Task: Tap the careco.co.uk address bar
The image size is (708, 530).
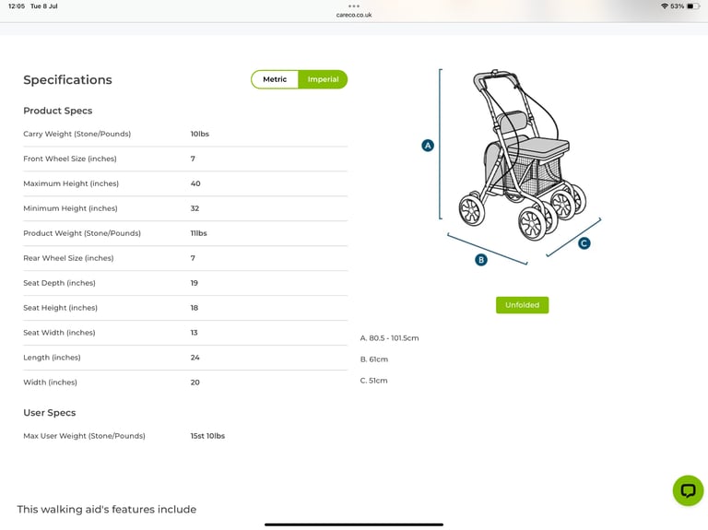Action: (x=354, y=15)
